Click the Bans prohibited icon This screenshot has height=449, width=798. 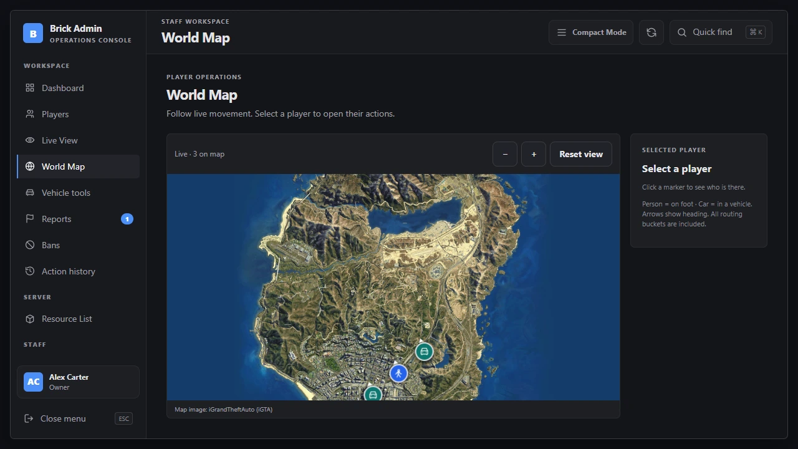coord(30,245)
